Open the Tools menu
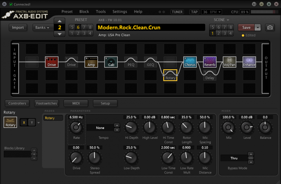The width and height of the screenshot is (281, 184). [100, 12]
